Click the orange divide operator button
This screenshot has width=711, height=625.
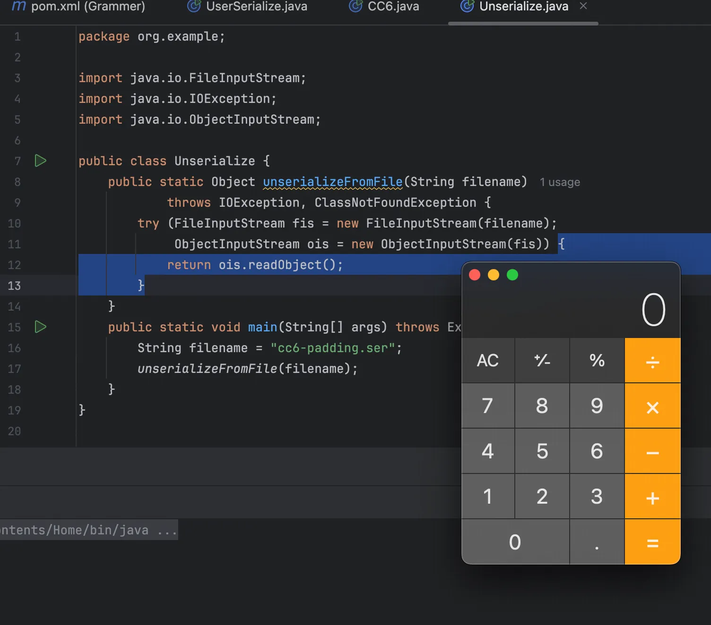[x=652, y=361]
